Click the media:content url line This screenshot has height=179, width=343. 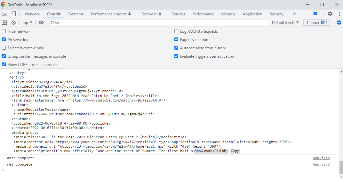[153, 142]
